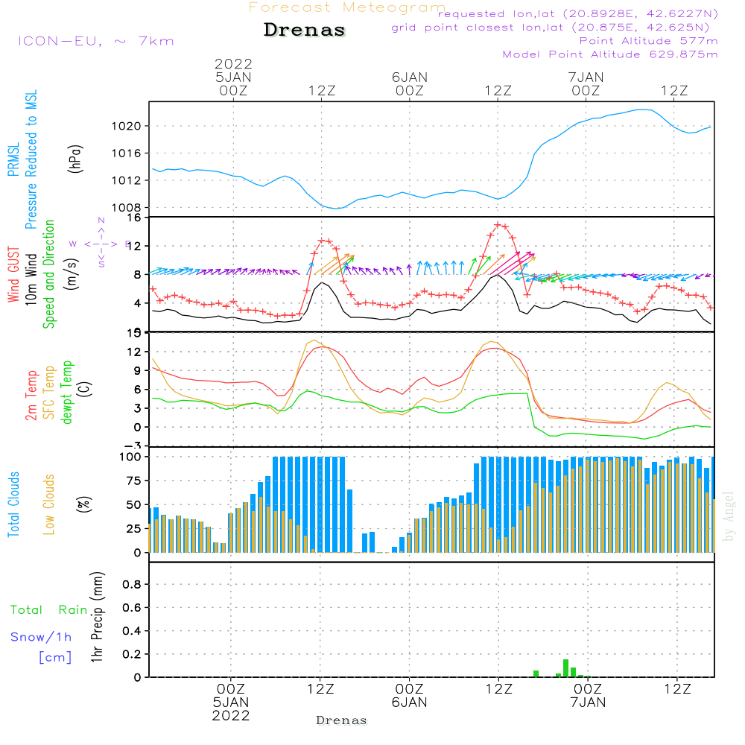This screenshot has width=745, height=745.
Task: Click the 0.8 precipitation axis value
Action: [132, 584]
